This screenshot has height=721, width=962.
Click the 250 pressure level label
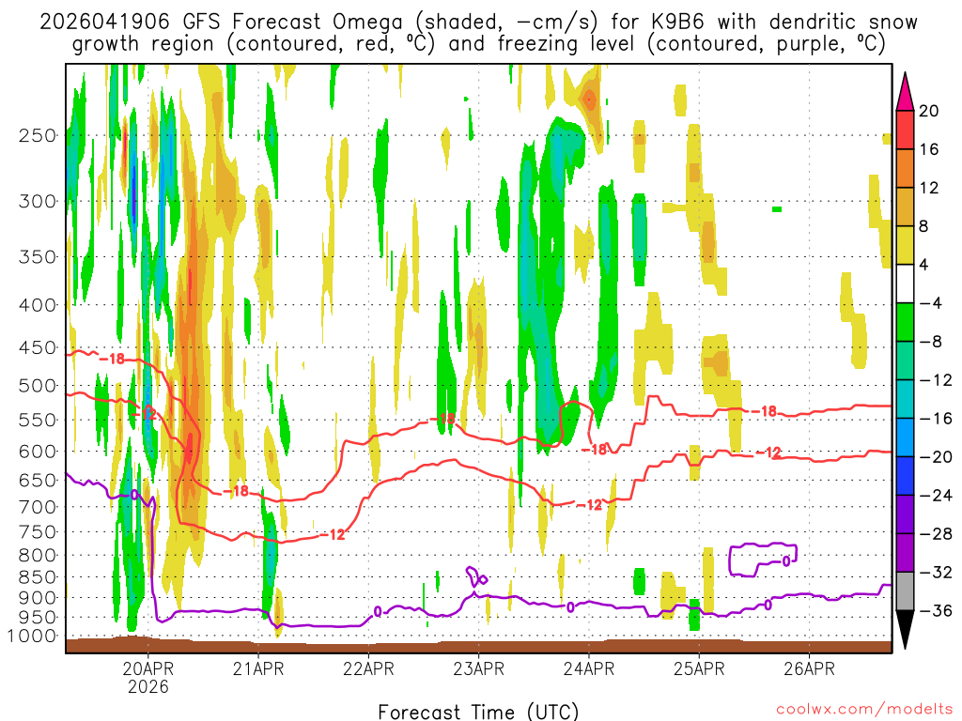point(38,135)
